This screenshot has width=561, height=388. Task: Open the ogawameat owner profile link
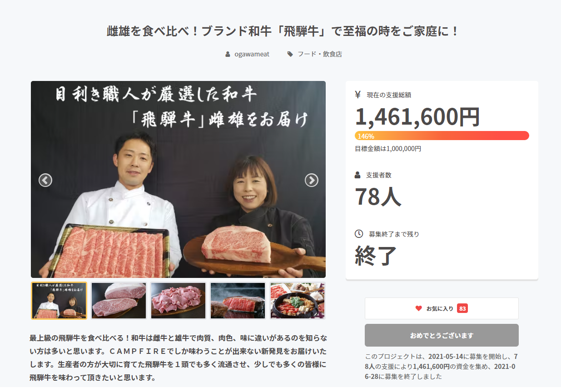coord(252,54)
